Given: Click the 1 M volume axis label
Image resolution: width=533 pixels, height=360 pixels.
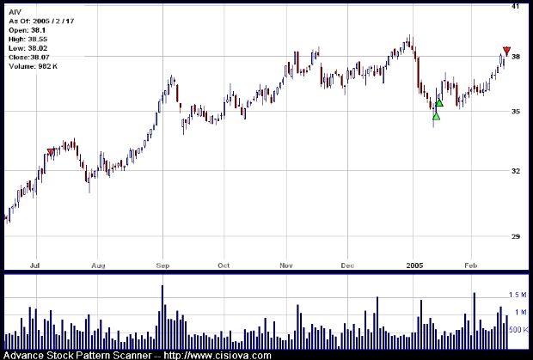Looking at the screenshot, I should (520, 312).
